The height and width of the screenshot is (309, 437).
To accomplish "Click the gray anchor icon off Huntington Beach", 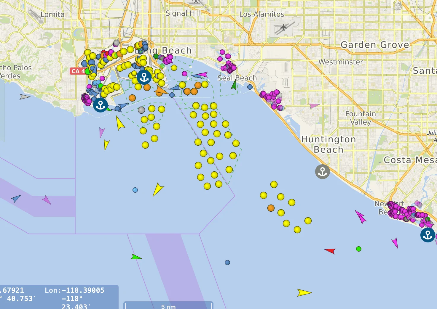I will tap(323, 172).
